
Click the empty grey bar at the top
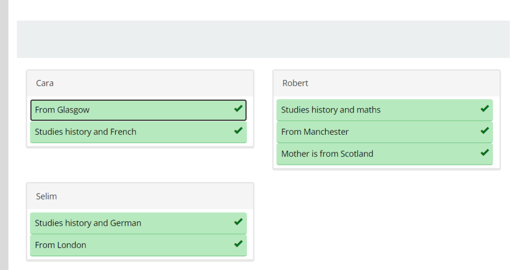(x=263, y=39)
